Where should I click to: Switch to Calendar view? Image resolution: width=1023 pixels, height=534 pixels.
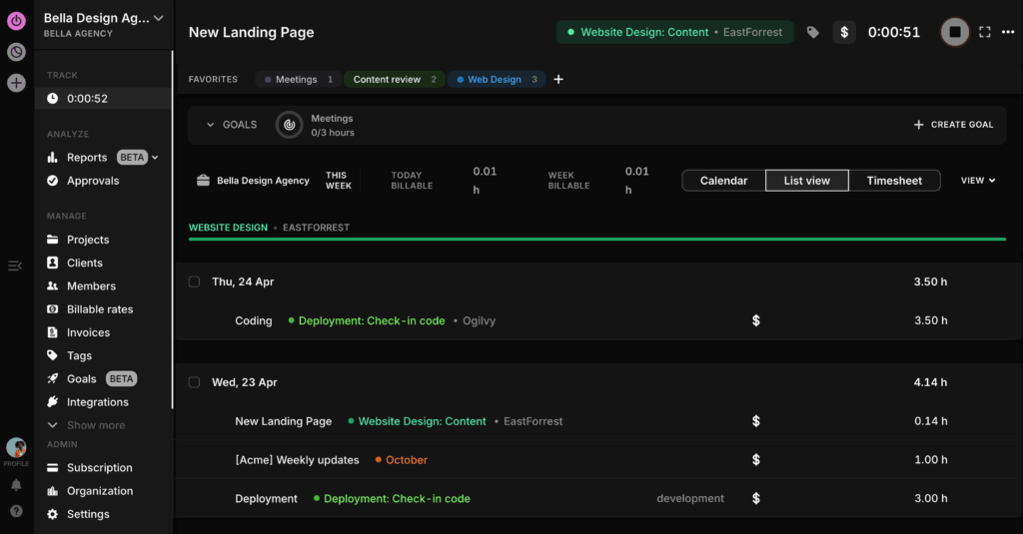click(723, 181)
